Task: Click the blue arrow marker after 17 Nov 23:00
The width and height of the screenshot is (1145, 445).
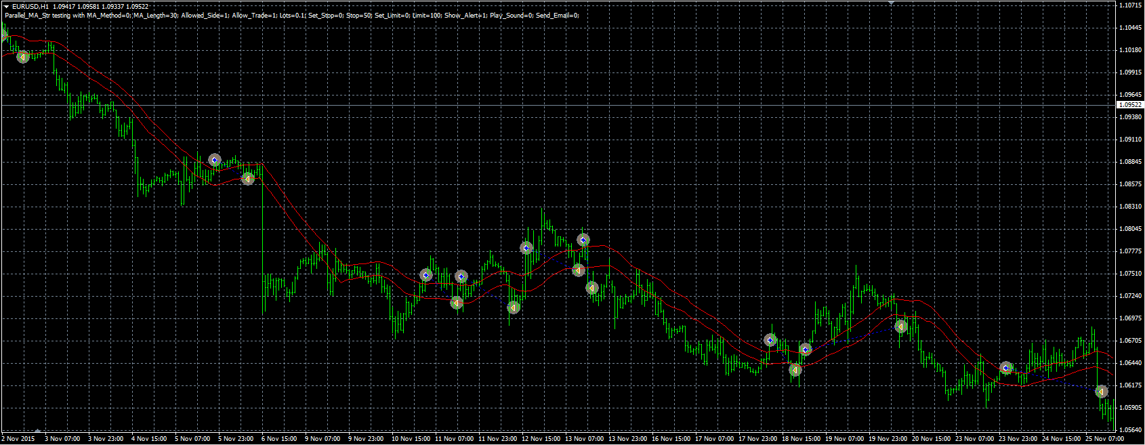Action: [x=770, y=340]
